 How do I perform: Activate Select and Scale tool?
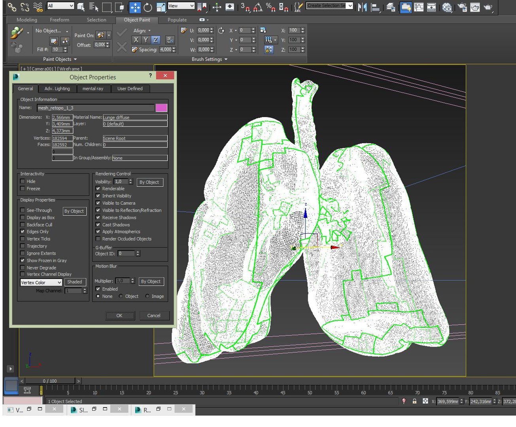pyautogui.click(x=161, y=7)
